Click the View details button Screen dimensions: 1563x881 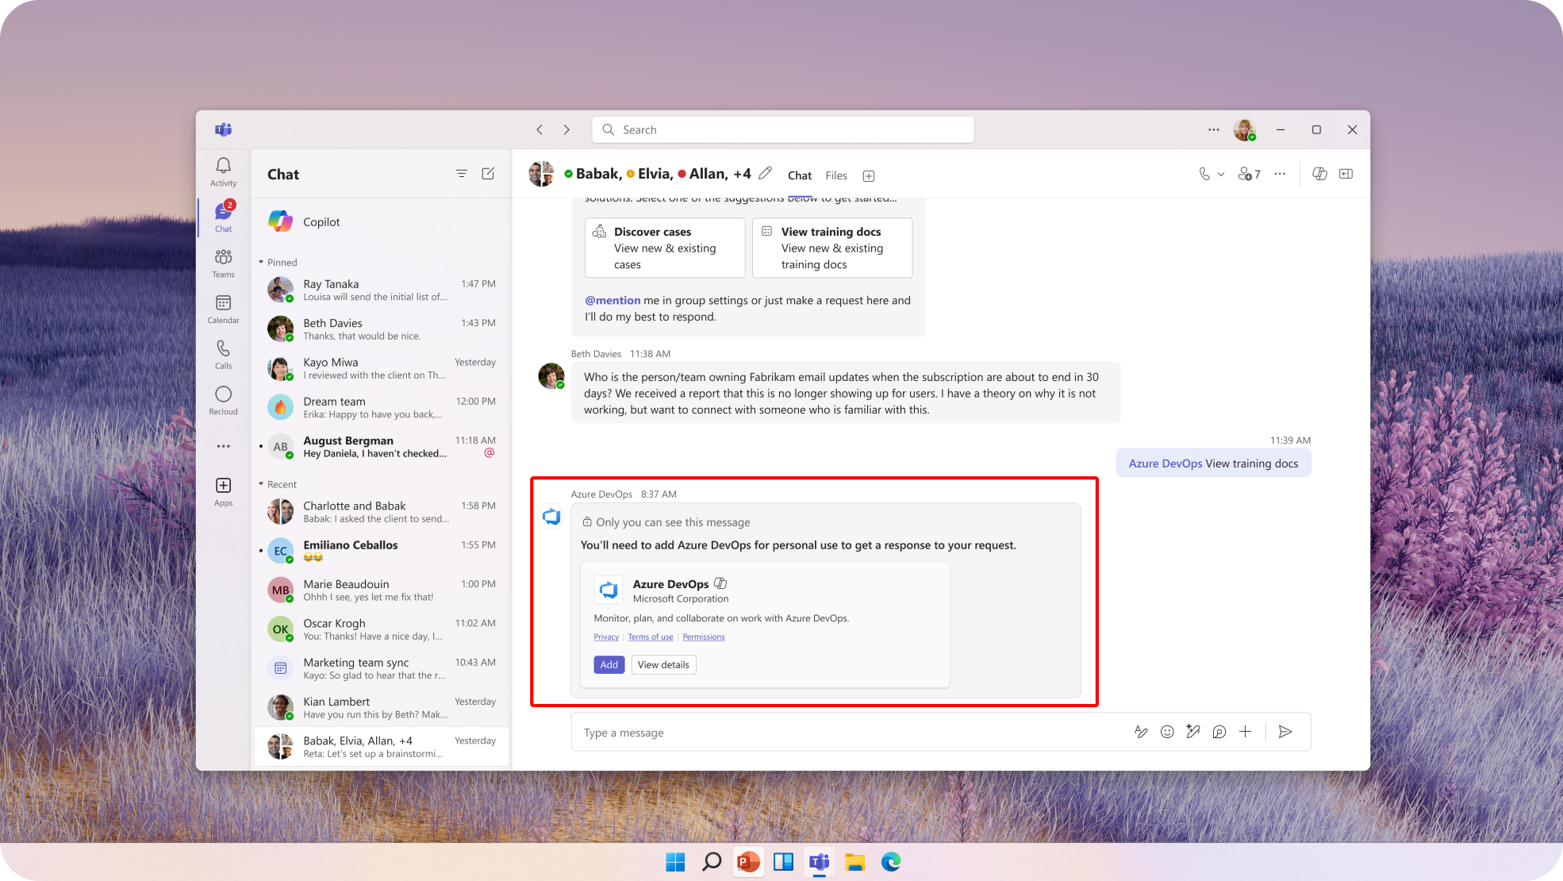click(663, 665)
